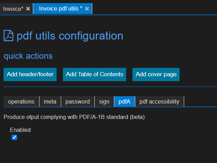Uncheck the Enabled PDF/A checkbox
This screenshot has height=163, width=217.
click(x=14, y=137)
